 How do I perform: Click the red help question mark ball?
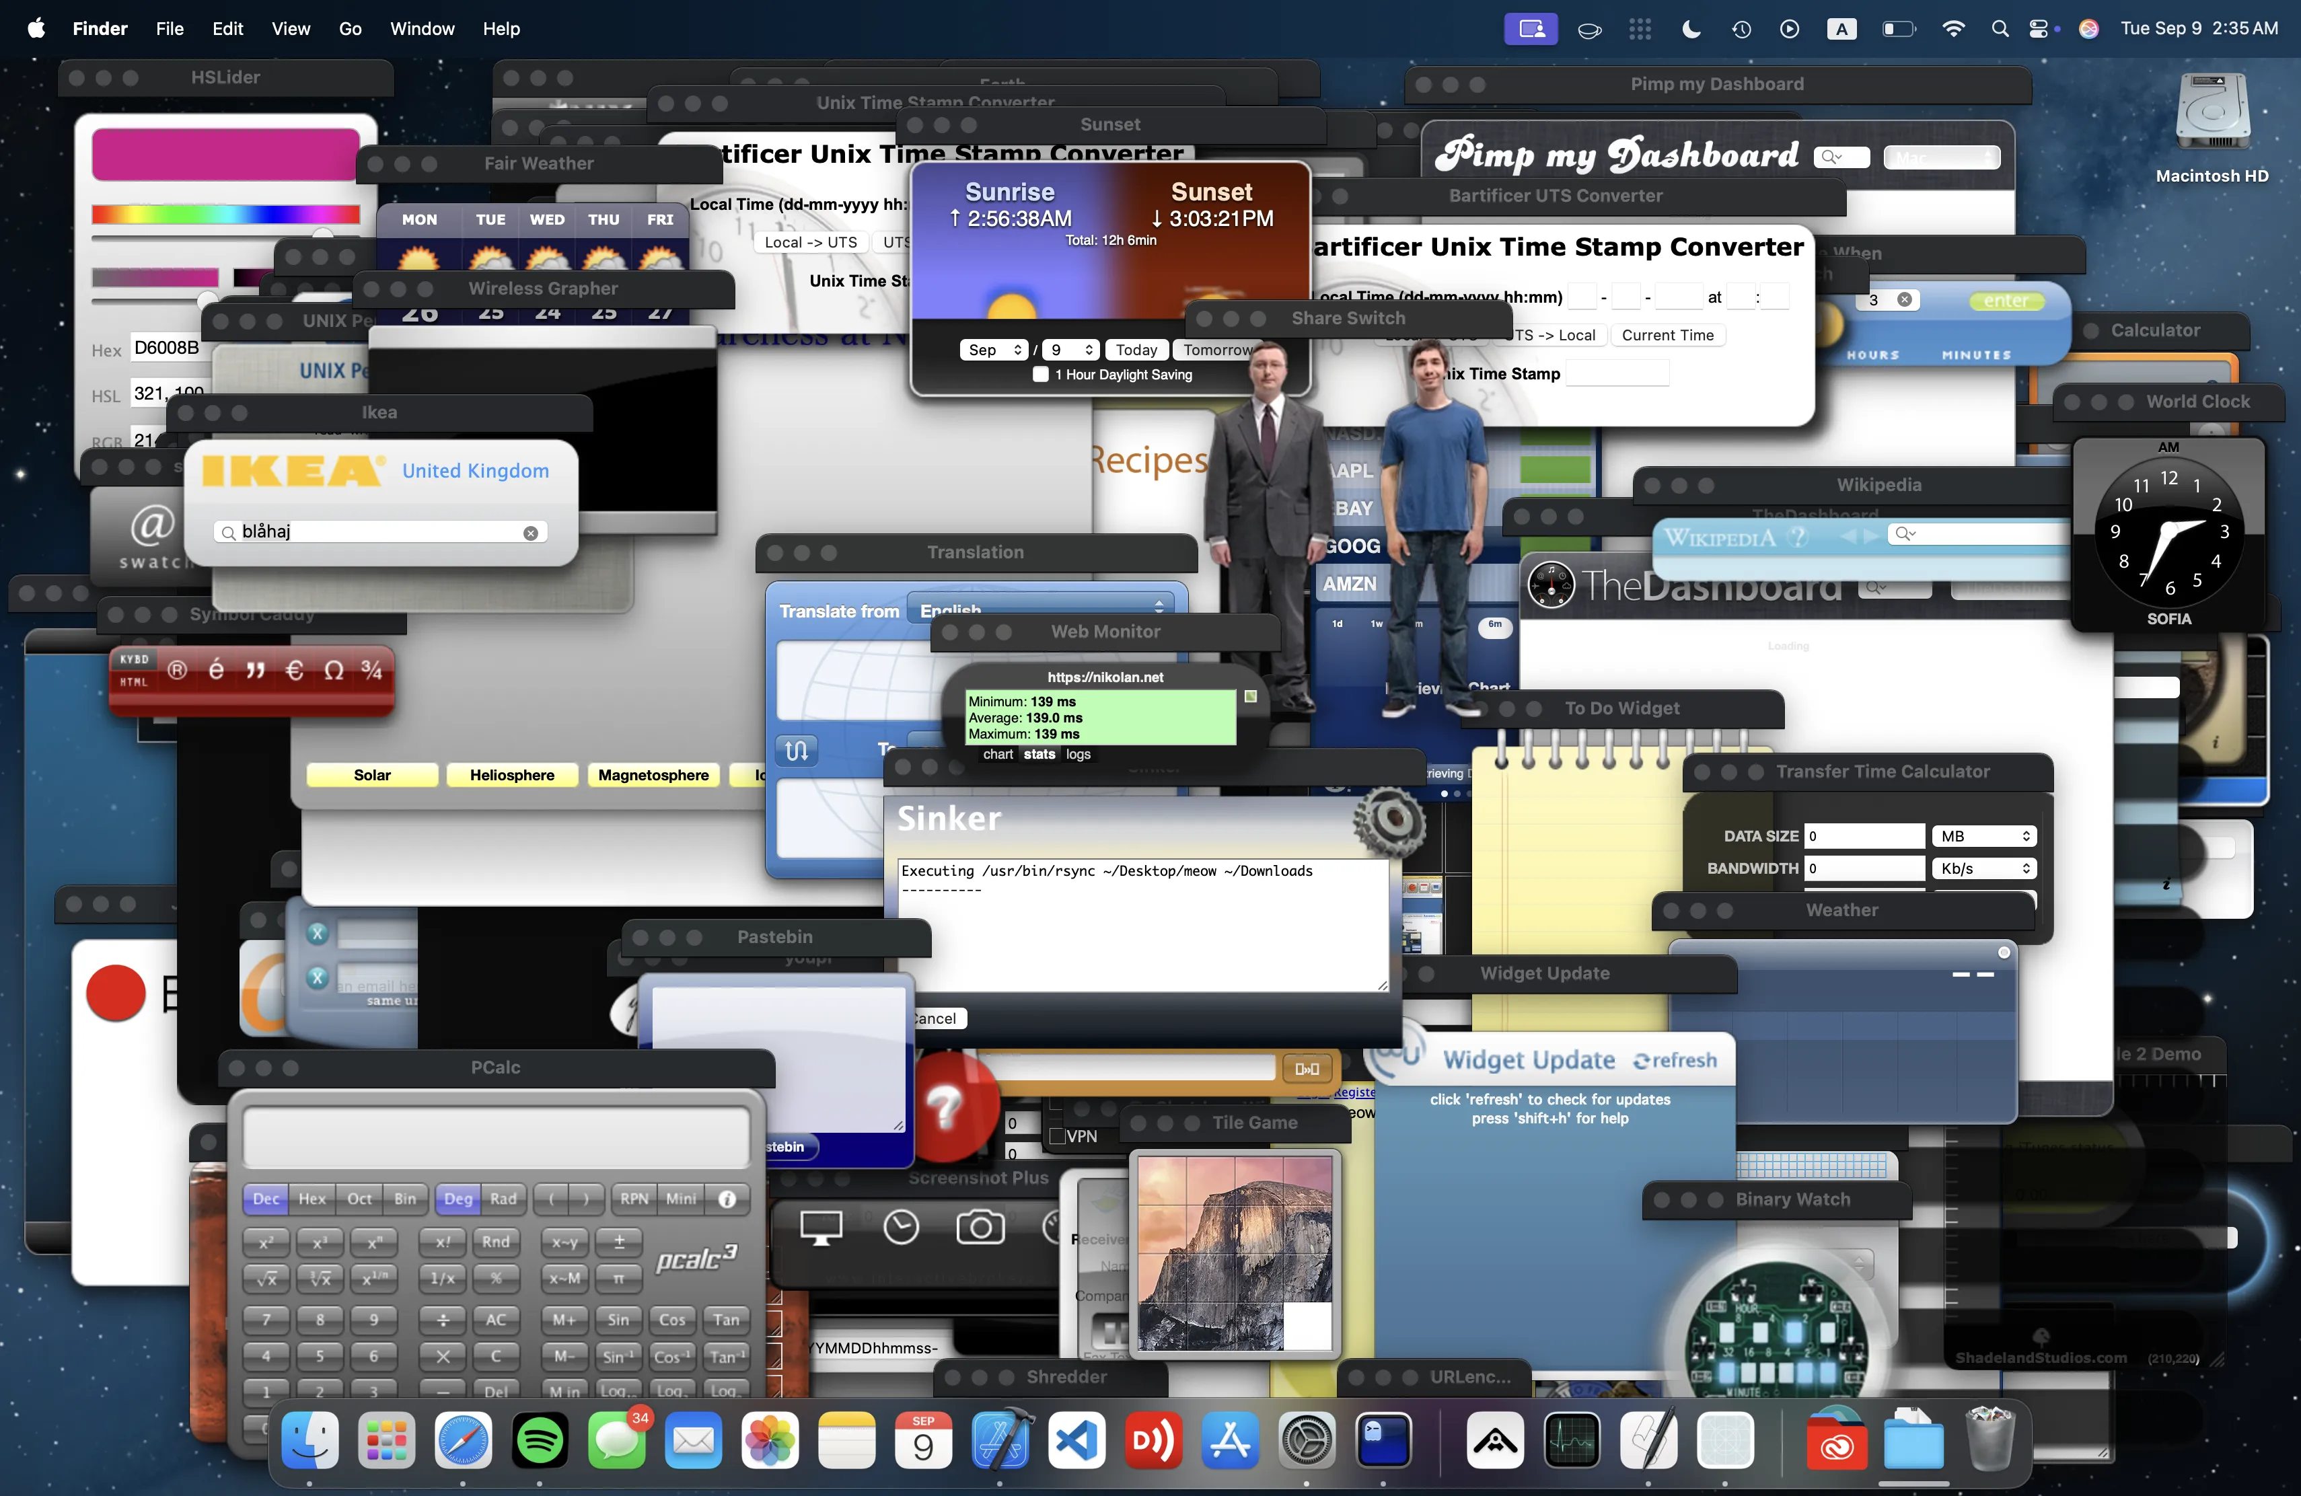(947, 1107)
